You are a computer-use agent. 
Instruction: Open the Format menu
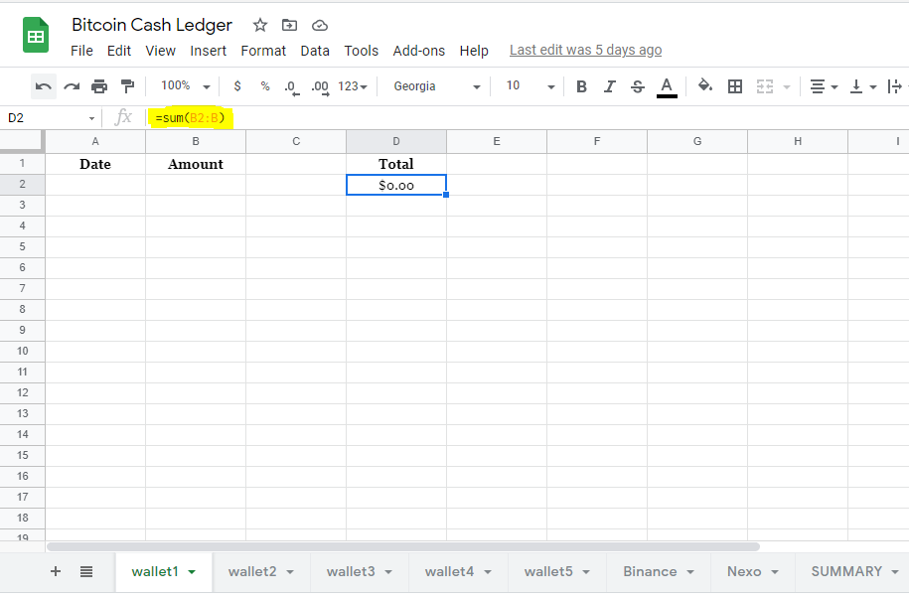click(x=263, y=51)
